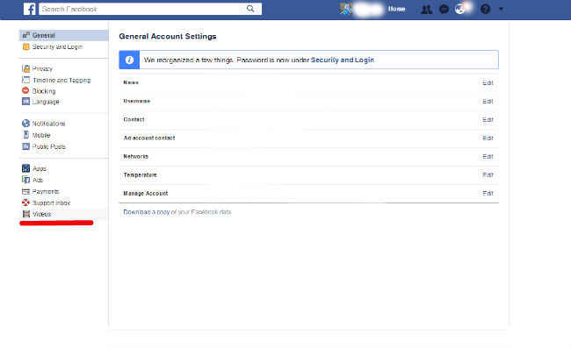Open Support Inbox label in sidebar
Image resolution: width=571 pixels, height=348 pixels.
[x=51, y=202]
